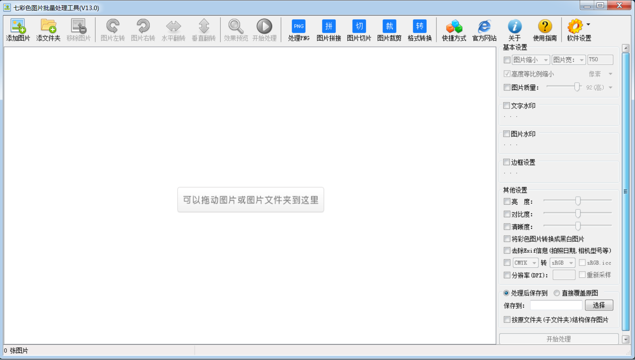Click the 0 张图片 status bar text
The image size is (635, 360).
[16, 351]
